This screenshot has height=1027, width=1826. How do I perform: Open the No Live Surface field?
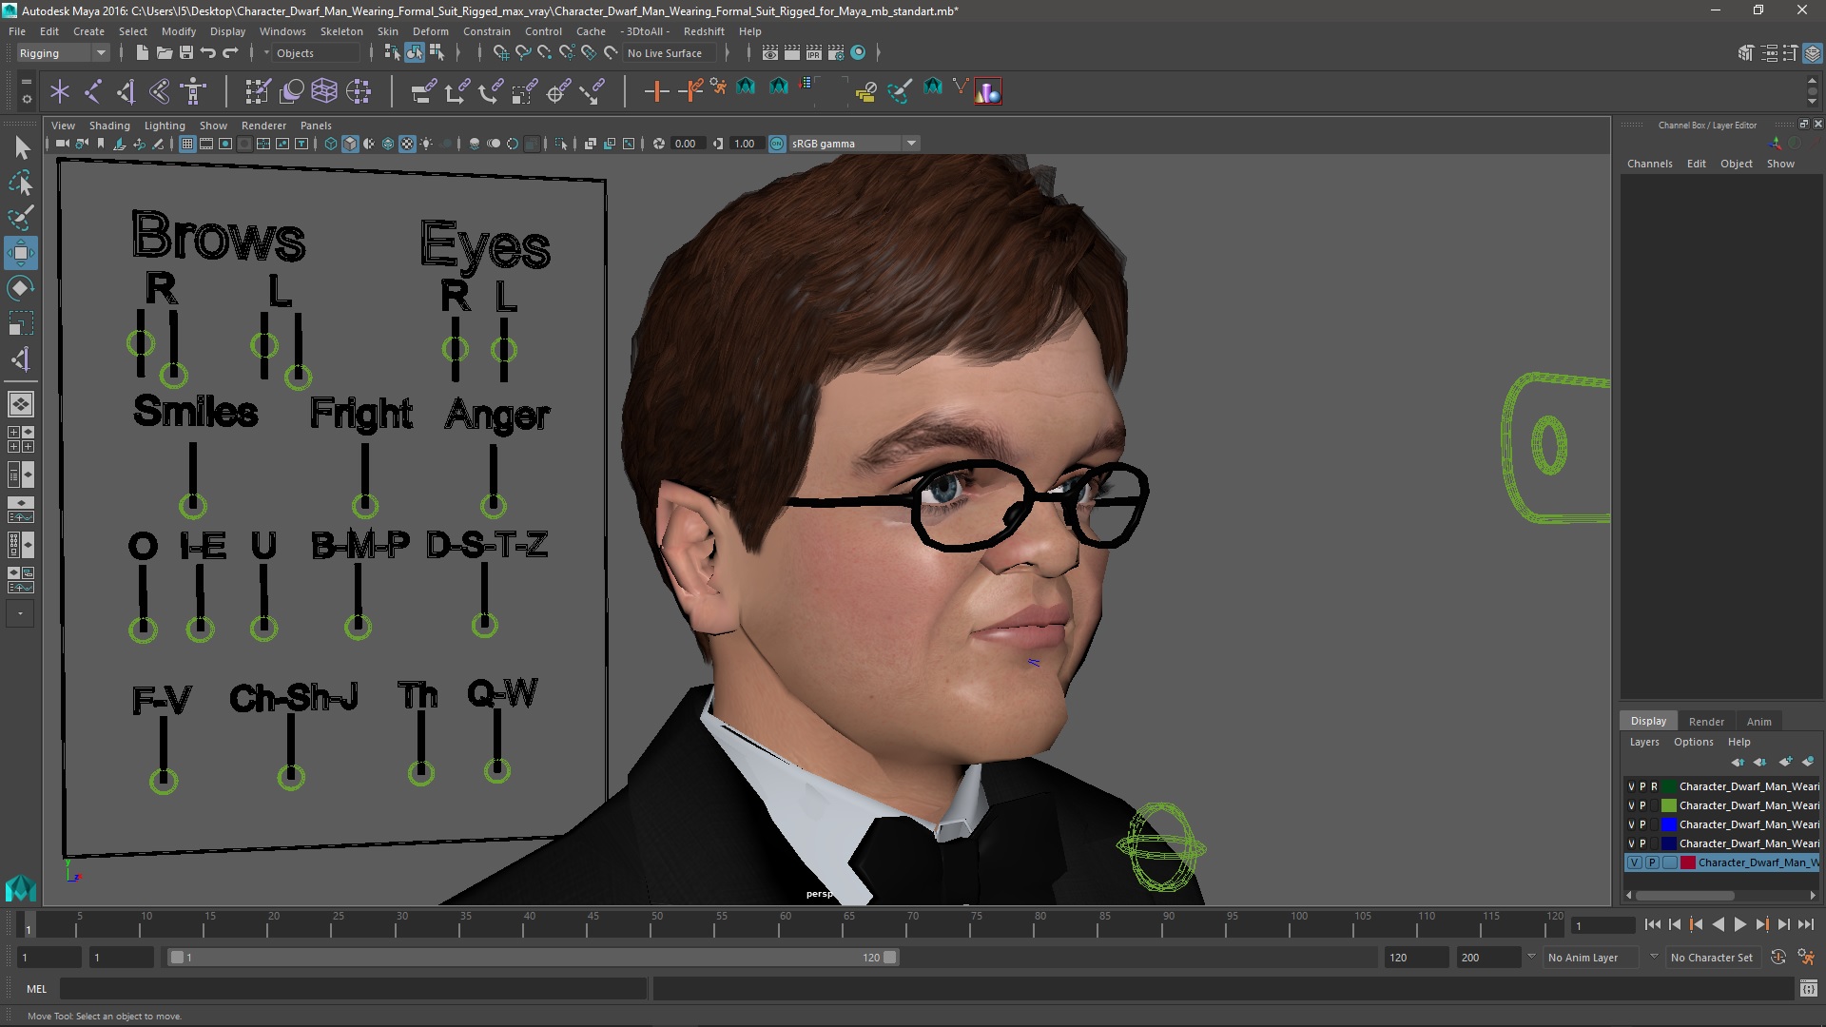[x=671, y=53]
